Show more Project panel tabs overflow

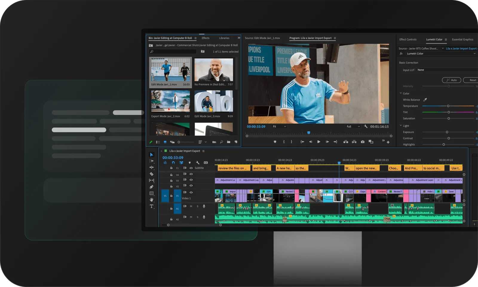point(239,38)
